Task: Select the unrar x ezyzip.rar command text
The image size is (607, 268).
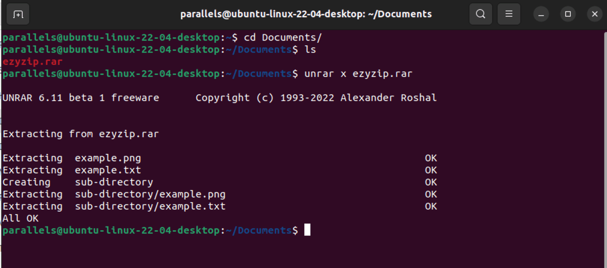Action: click(357, 74)
